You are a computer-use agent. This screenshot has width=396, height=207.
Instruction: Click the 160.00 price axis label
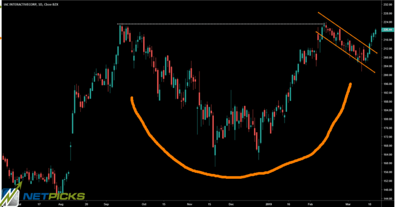pos(388,163)
